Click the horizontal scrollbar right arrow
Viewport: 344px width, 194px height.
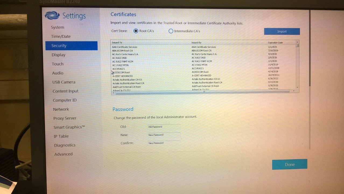pyautogui.click(x=294, y=91)
